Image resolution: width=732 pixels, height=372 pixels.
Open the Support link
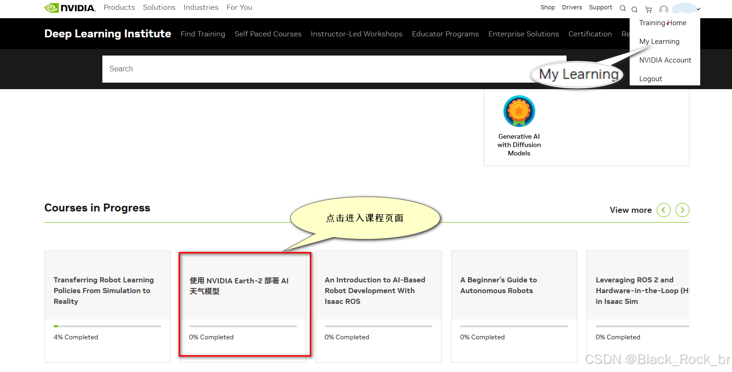click(x=601, y=7)
